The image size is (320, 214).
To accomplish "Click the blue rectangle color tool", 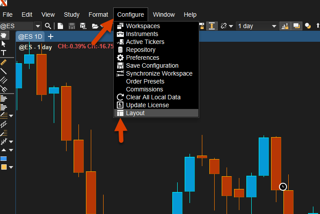I will [4, 159].
